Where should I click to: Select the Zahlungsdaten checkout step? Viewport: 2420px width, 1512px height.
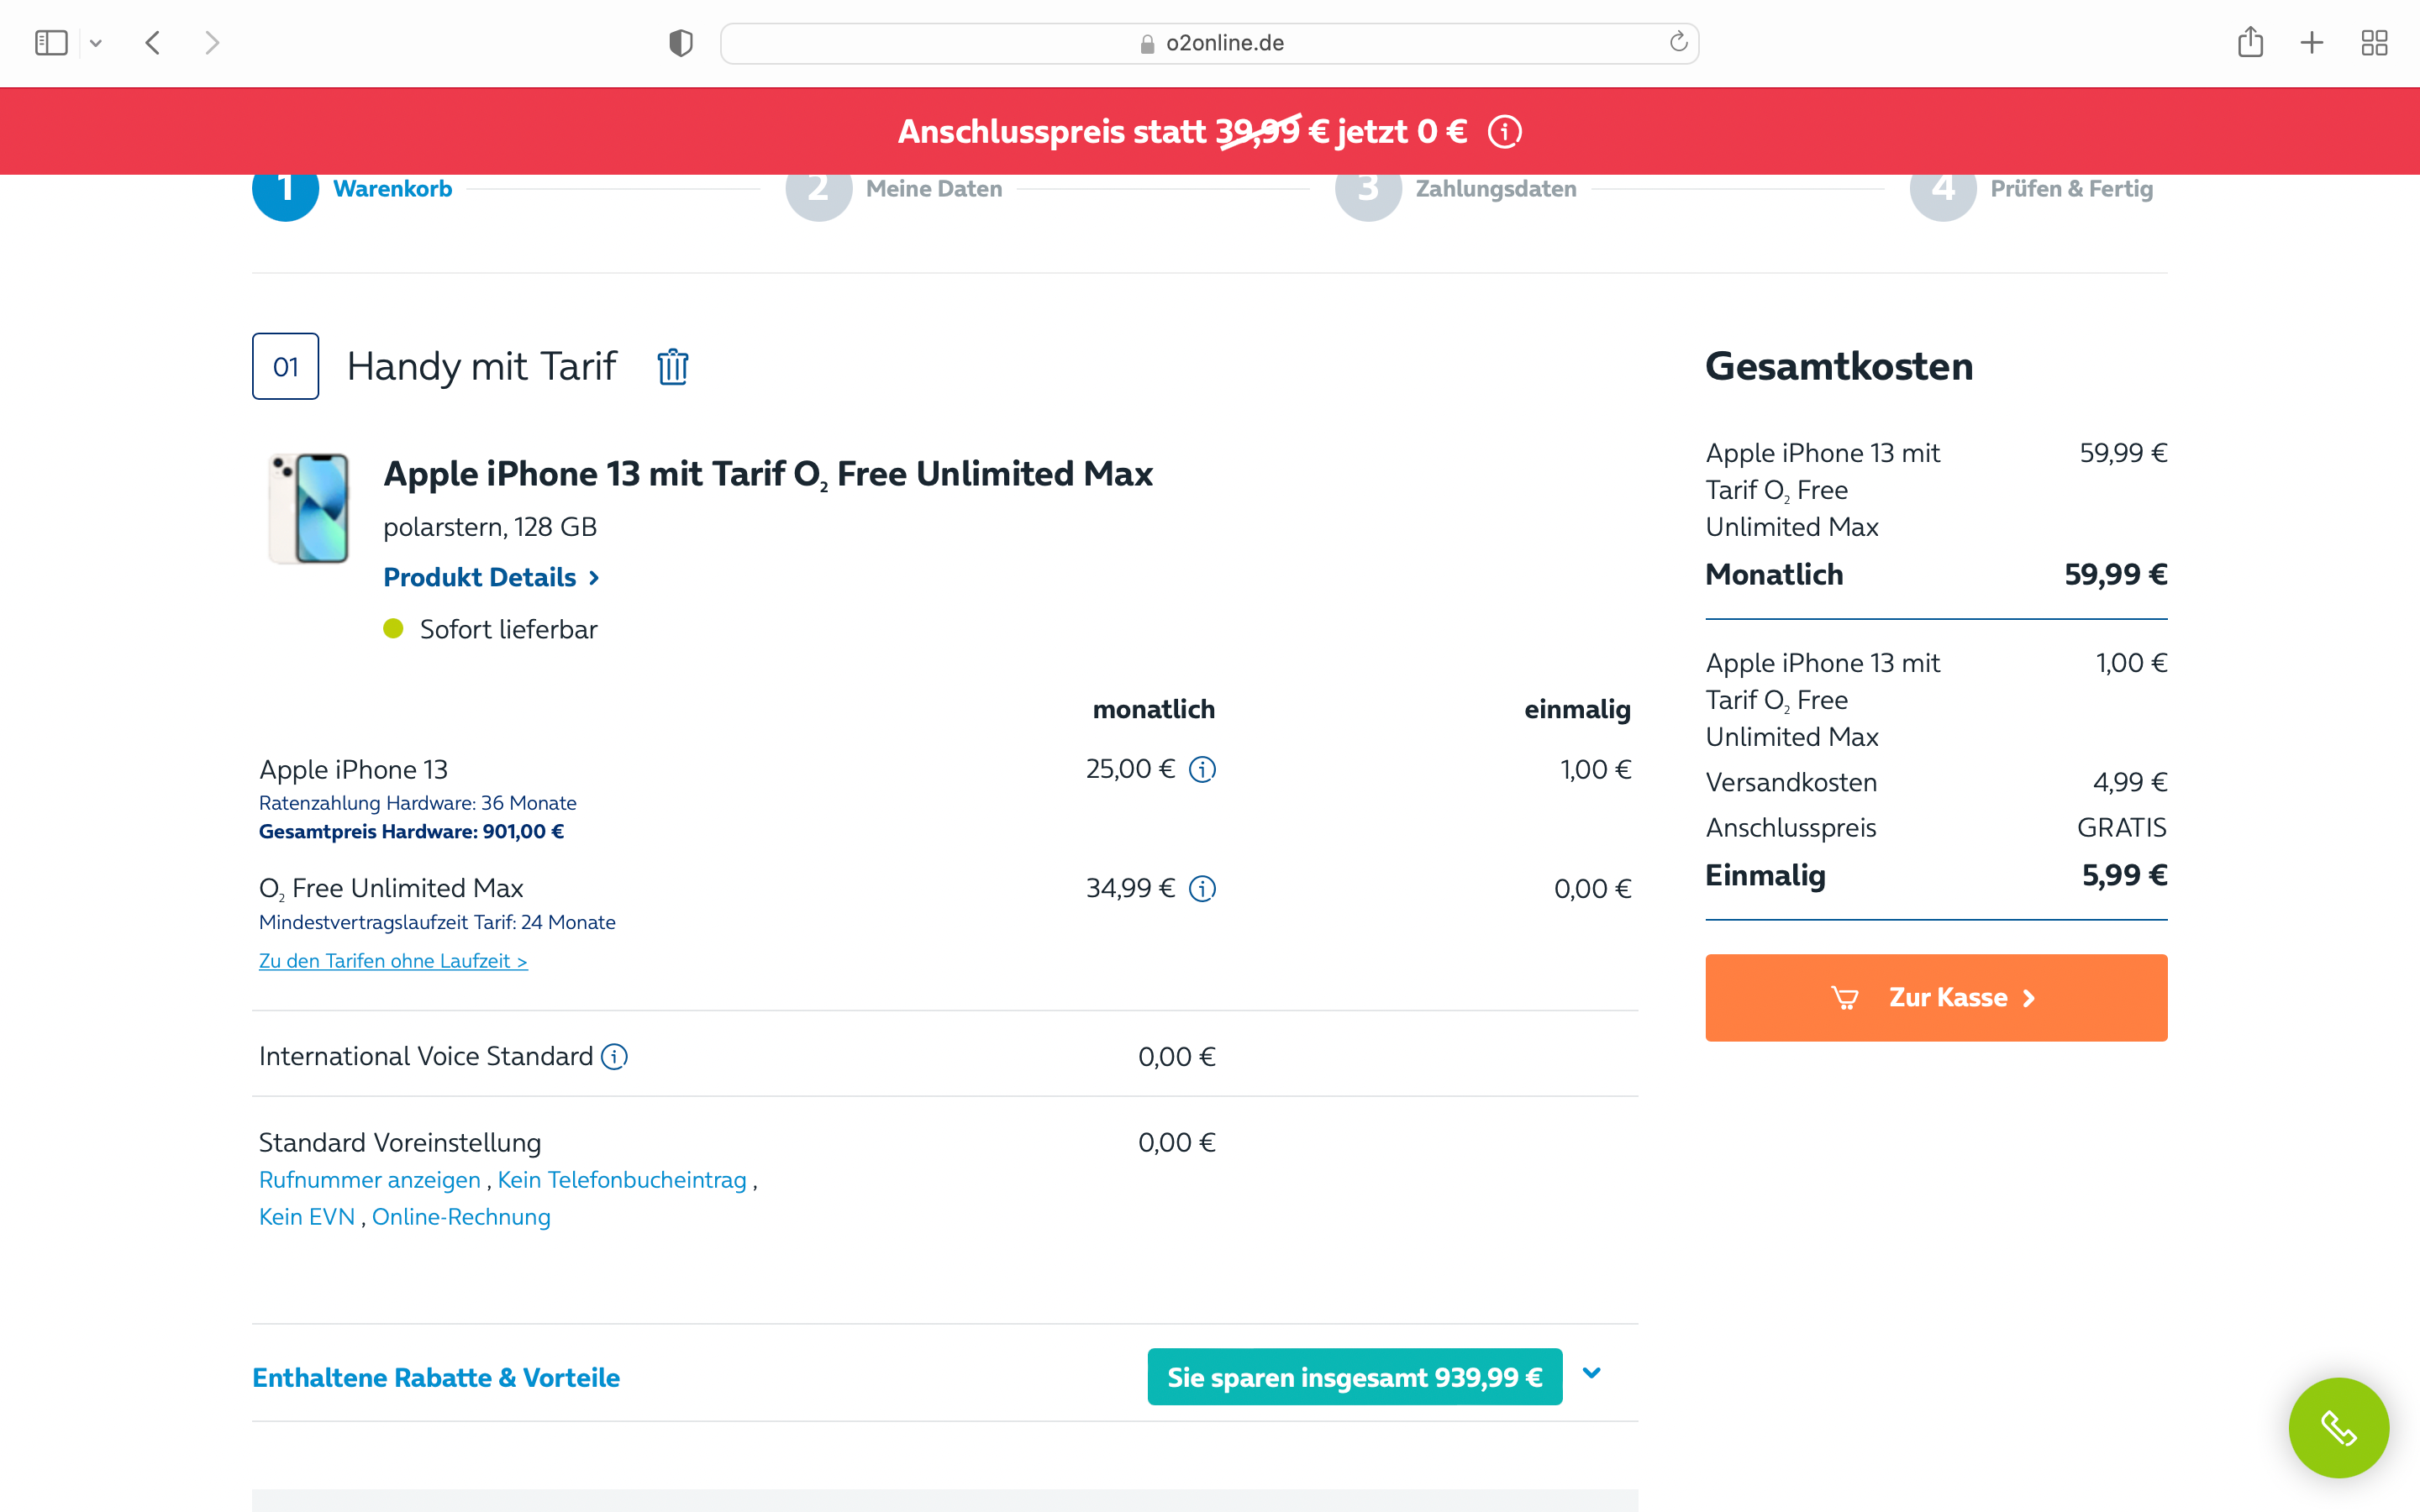(1495, 189)
